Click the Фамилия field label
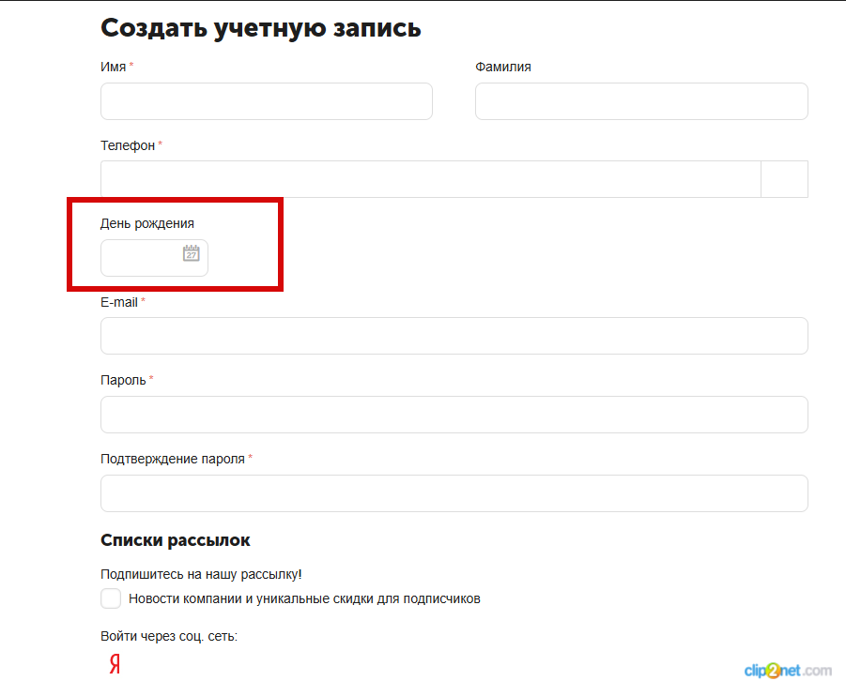The height and width of the screenshot is (681, 846). click(503, 67)
